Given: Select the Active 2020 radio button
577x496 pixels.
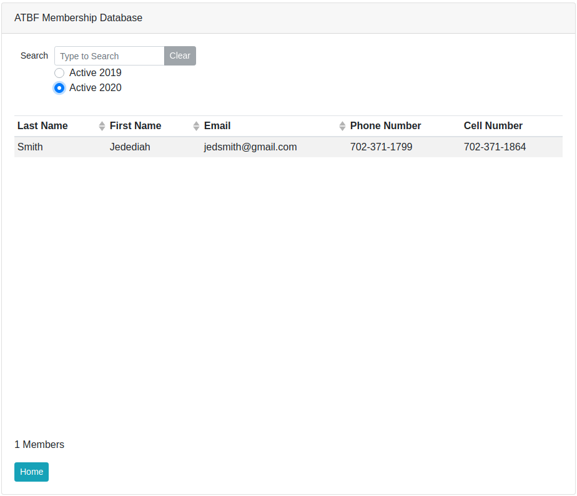Looking at the screenshot, I should 59,88.
